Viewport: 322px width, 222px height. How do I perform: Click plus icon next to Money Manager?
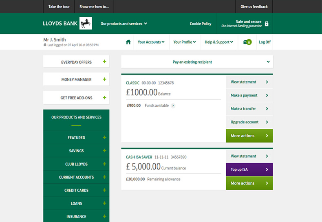point(104,79)
